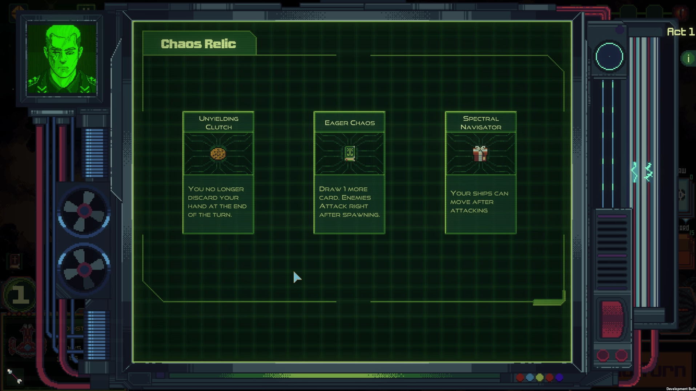Click the Act 1 label
This screenshot has height=391, width=696.
pyautogui.click(x=680, y=32)
